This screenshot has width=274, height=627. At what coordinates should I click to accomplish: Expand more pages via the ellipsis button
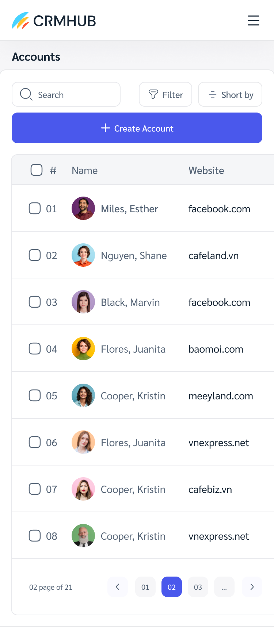click(x=224, y=587)
